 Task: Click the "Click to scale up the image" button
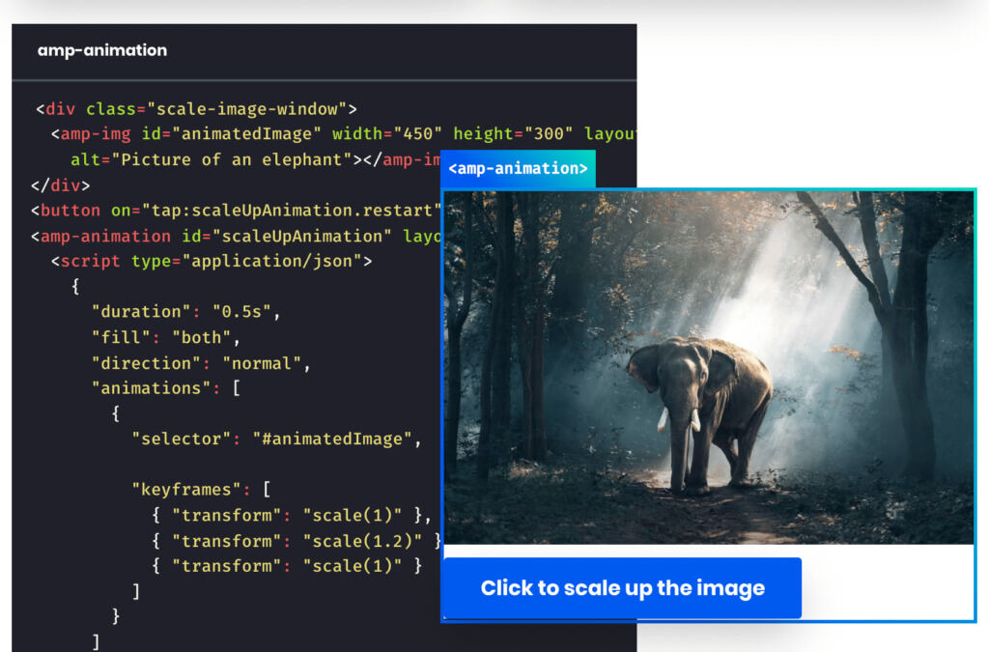[x=622, y=588]
